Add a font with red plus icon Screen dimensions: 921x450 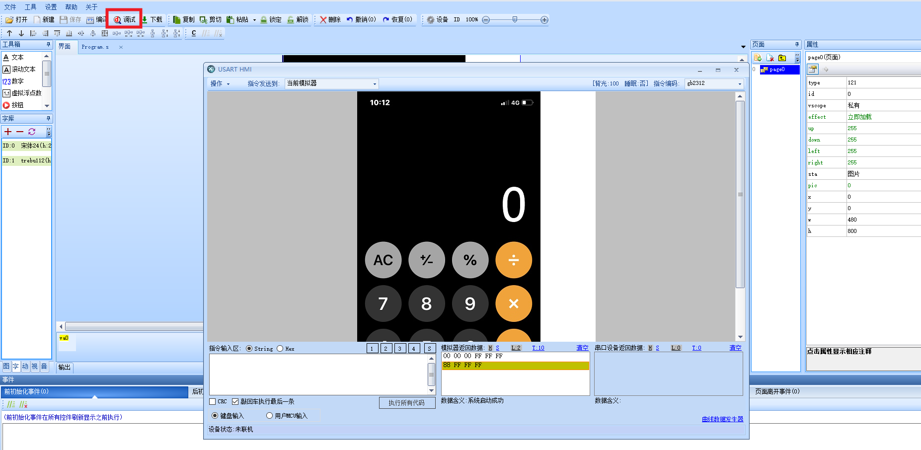click(8, 132)
